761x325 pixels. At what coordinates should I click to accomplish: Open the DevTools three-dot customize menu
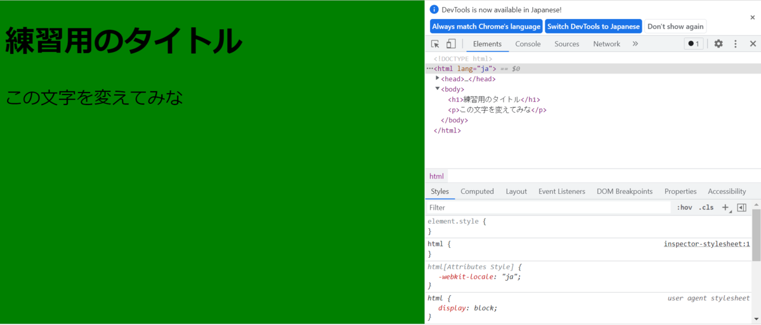[736, 44]
